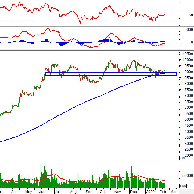
Task: Click the 0 zero-line label on the MACD axis
Action: point(192,42)
